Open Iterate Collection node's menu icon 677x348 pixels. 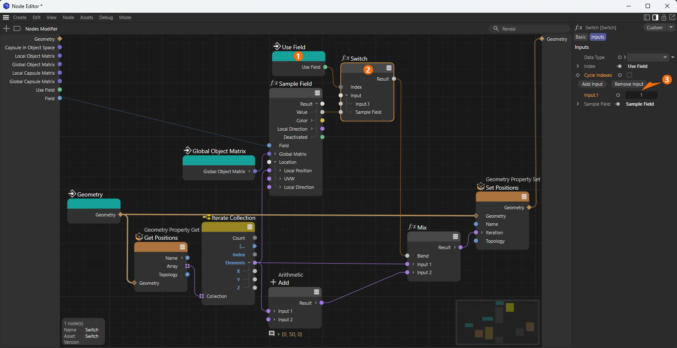coord(250,227)
